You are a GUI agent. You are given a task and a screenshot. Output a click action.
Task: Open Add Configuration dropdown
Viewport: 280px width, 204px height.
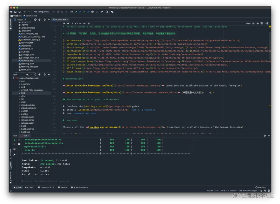42,12
